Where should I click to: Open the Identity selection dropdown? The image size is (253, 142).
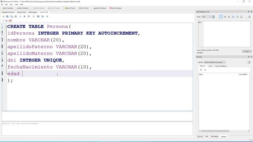click(215, 62)
